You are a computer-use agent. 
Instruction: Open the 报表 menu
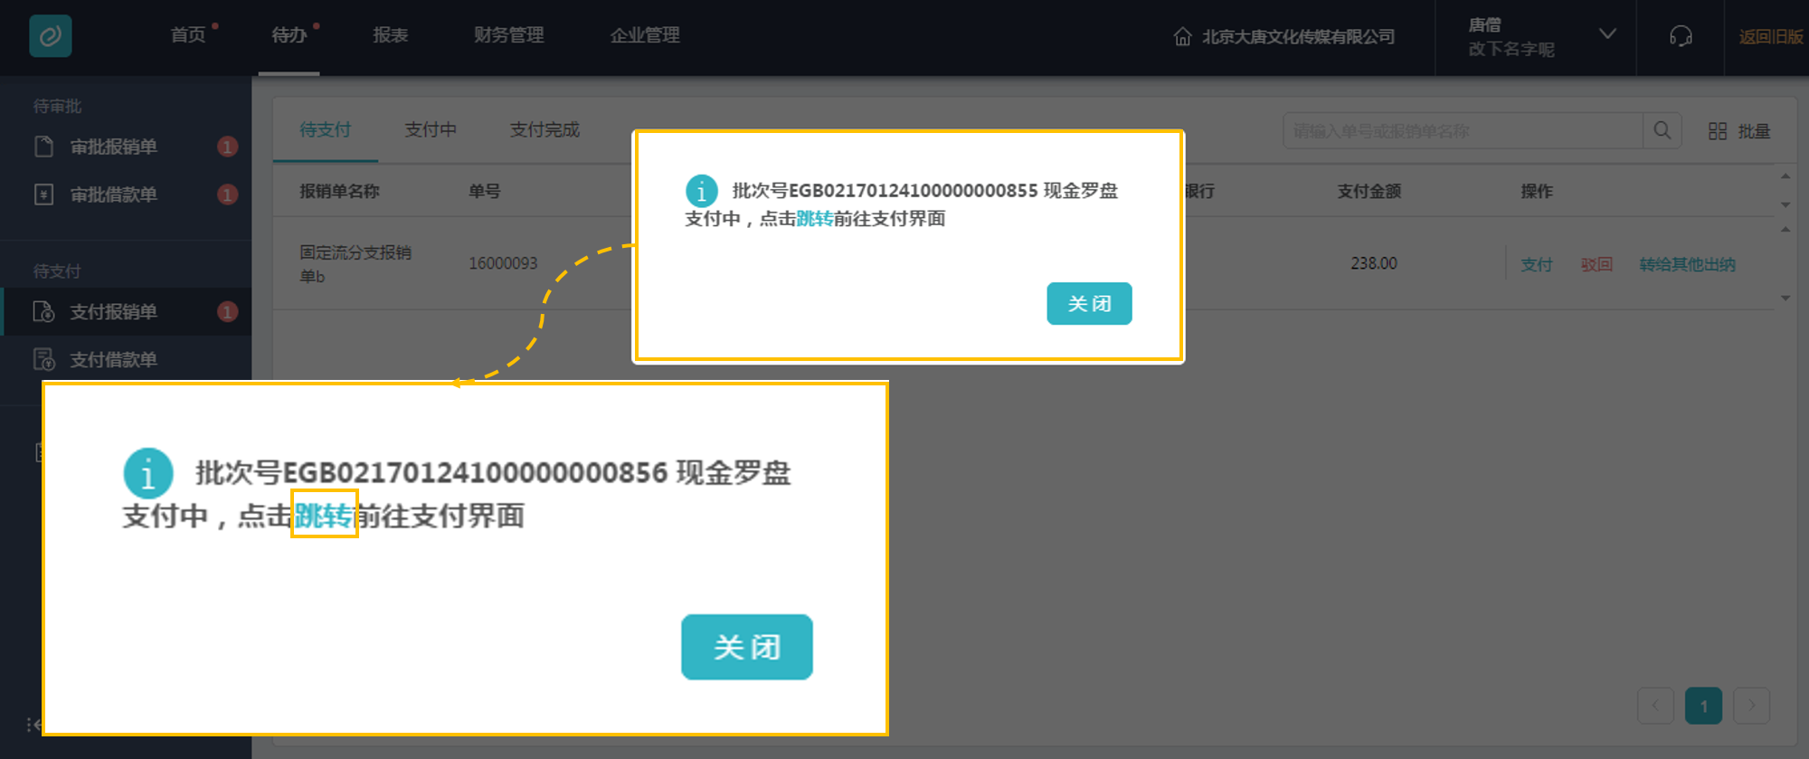pyautogui.click(x=391, y=35)
